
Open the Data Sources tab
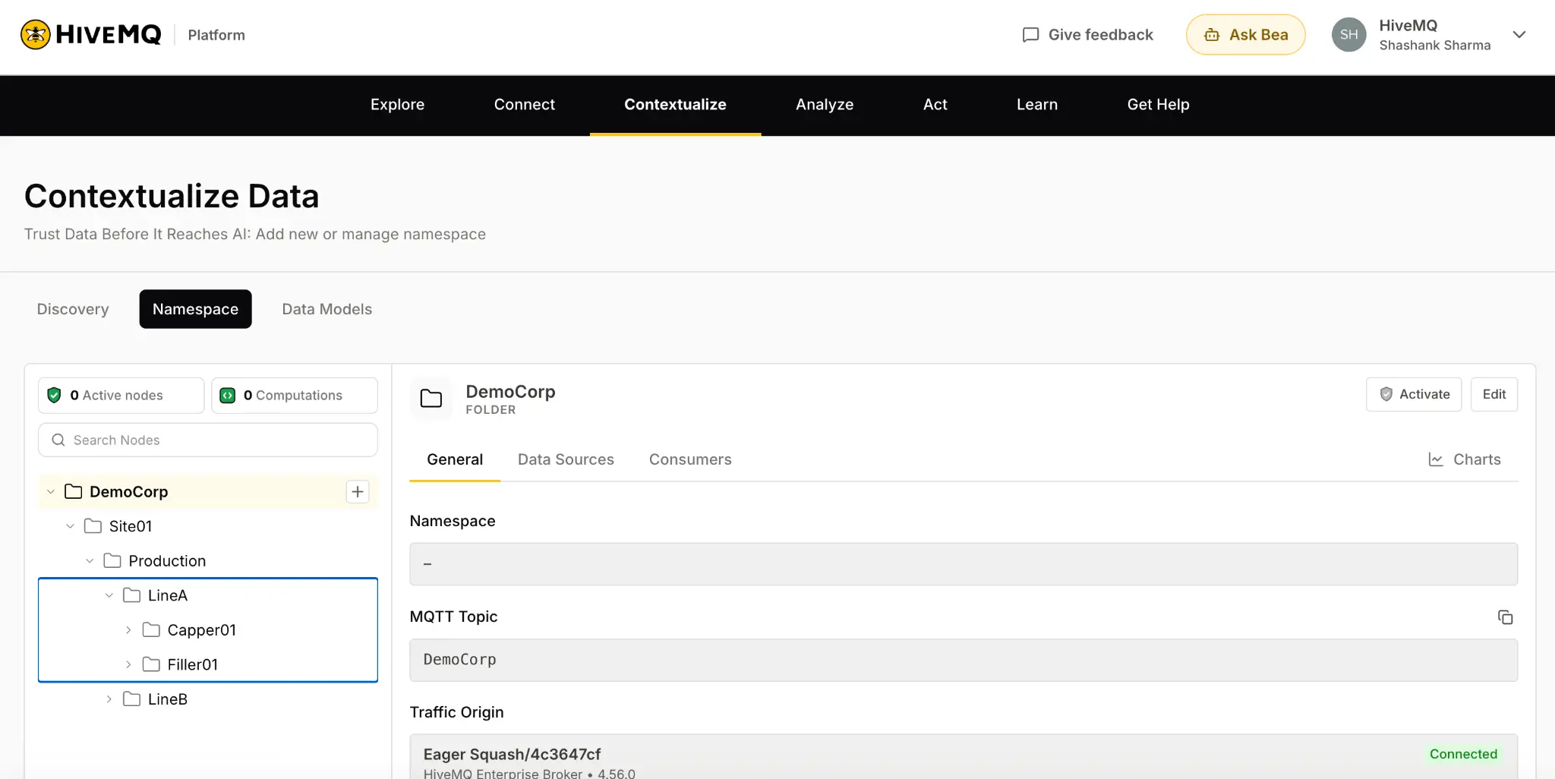click(x=566, y=459)
